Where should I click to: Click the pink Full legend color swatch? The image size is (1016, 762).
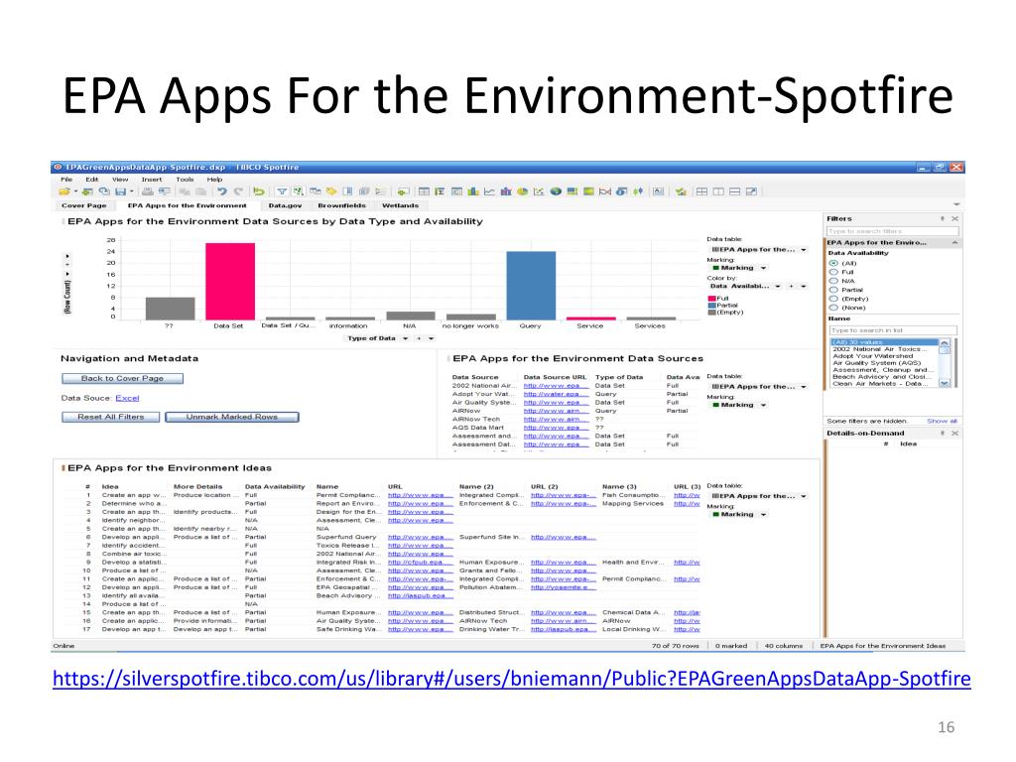[712, 299]
